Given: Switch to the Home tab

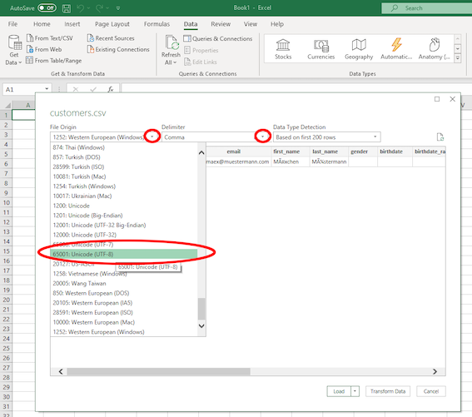Looking at the screenshot, I should [x=42, y=24].
